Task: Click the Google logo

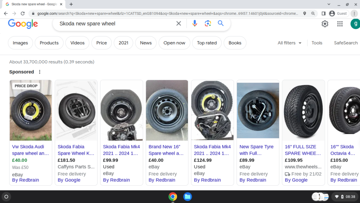Action: point(23,24)
